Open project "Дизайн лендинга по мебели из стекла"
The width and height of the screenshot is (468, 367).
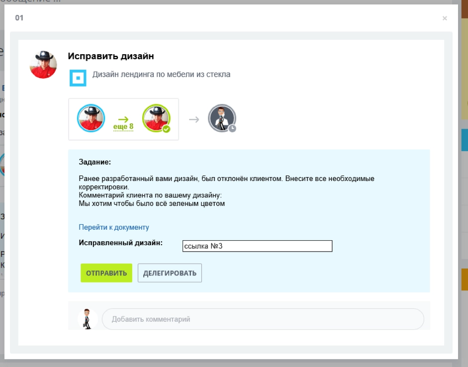[x=161, y=75]
